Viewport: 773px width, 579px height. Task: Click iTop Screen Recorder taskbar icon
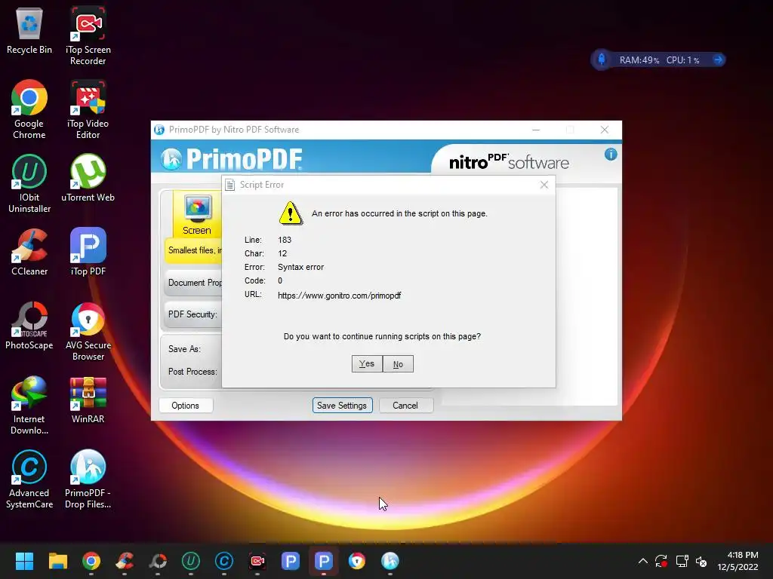pos(257,561)
